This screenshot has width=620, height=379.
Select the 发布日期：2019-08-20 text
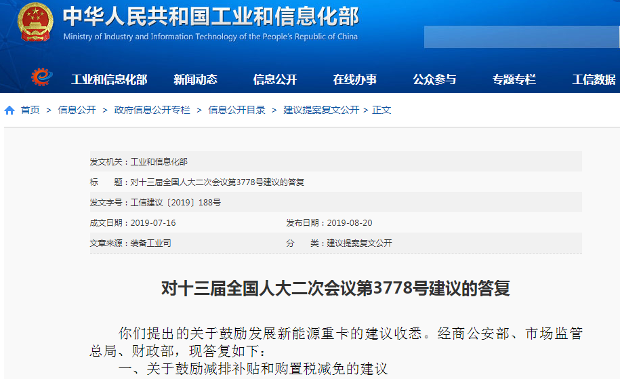point(329,223)
